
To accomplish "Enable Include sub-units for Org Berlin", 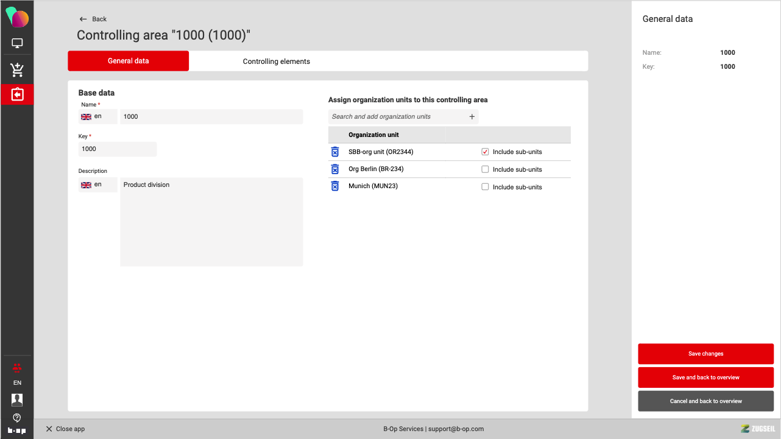I will [486, 169].
